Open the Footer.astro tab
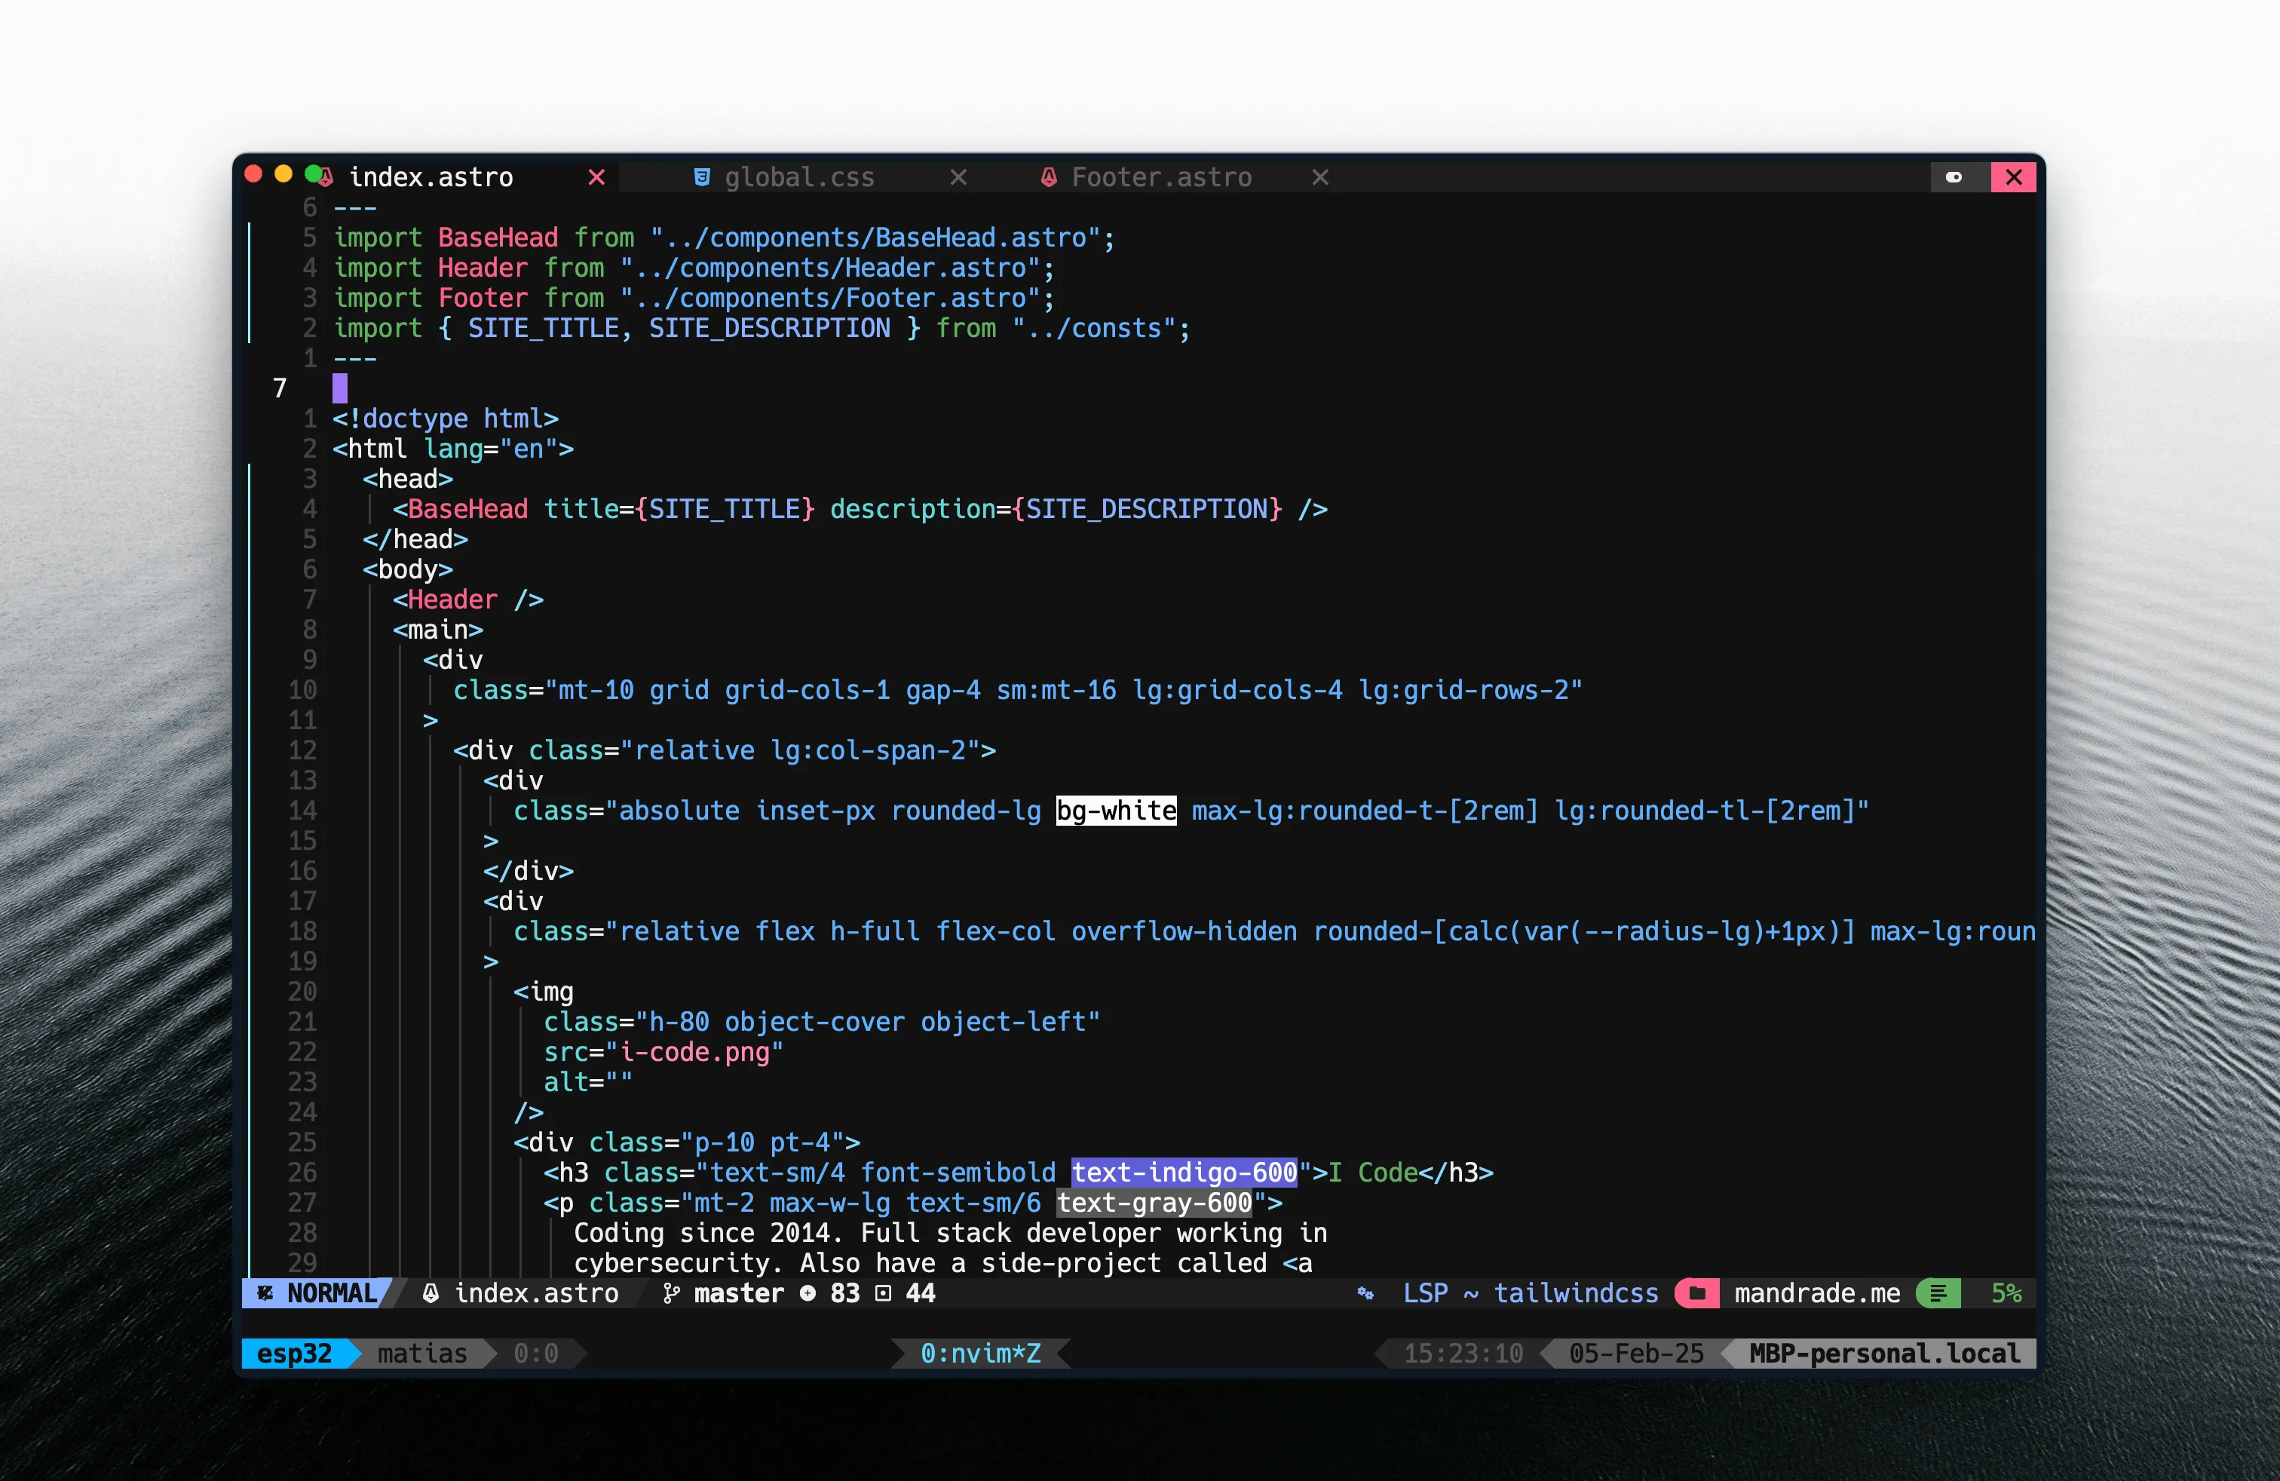This screenshot has height=1481, width=2280. [1161, 177]
